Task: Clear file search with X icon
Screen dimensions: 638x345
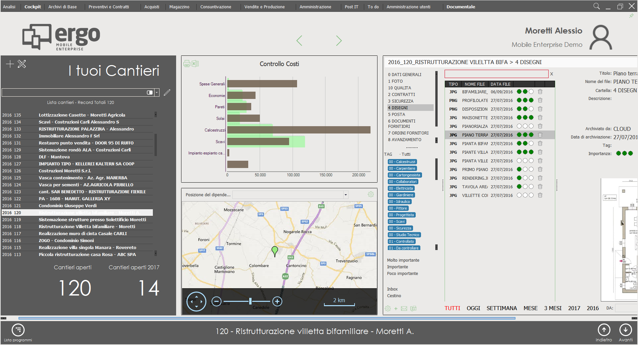Action: point(552,74)
